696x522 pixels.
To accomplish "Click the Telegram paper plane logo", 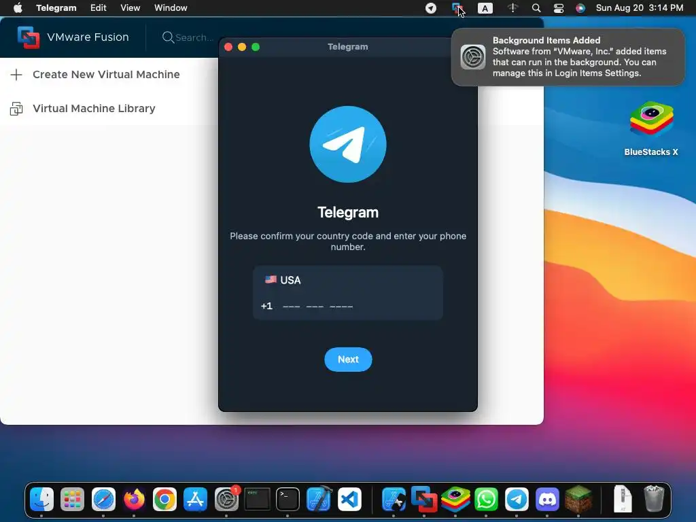I will (348, 144).
